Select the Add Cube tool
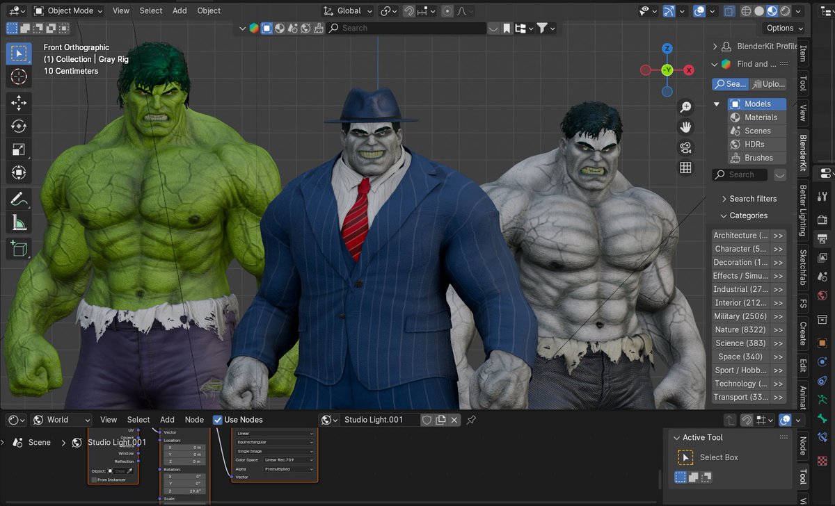 point(19,248)
